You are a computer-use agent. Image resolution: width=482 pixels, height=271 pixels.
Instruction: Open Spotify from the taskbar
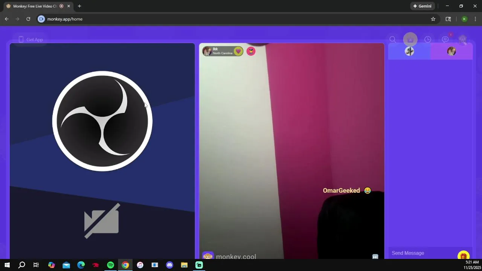[110, 265]
